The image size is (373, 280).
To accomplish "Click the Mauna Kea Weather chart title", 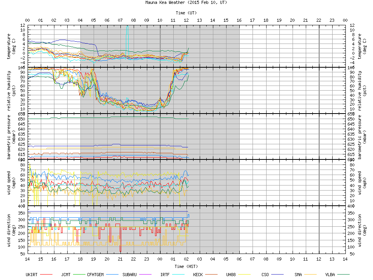I will [186, 2].
